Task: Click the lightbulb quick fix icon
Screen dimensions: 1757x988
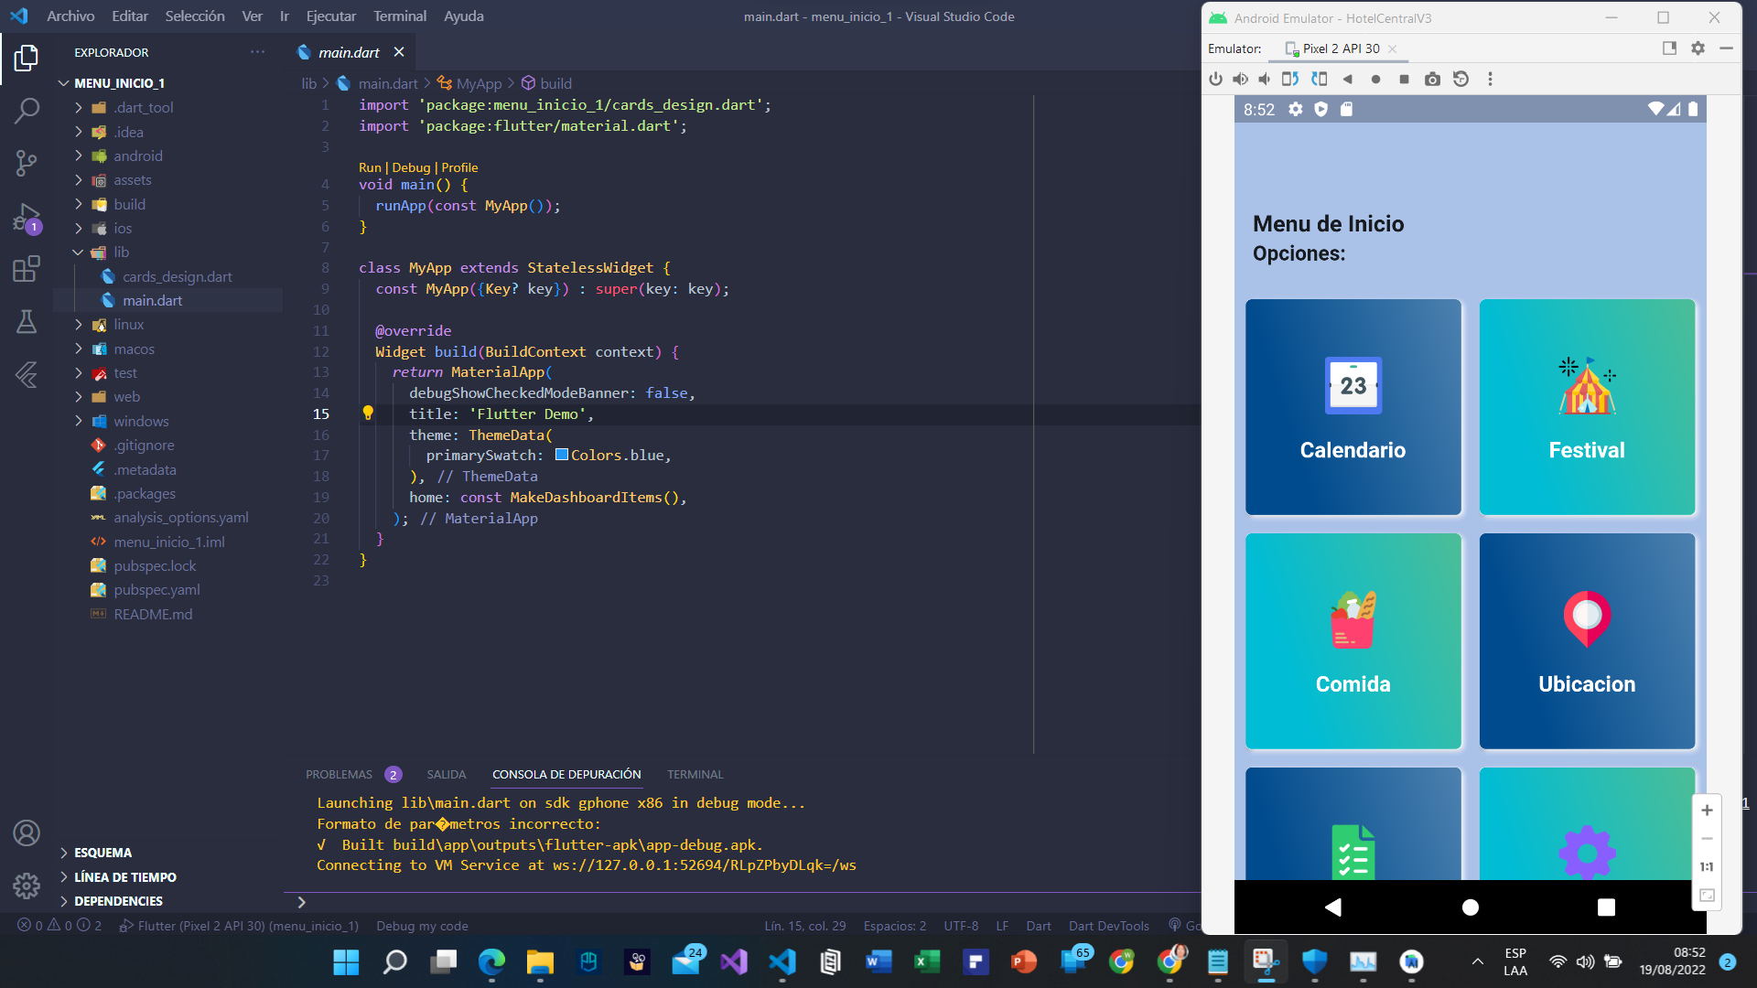Action: pos(368,413)
